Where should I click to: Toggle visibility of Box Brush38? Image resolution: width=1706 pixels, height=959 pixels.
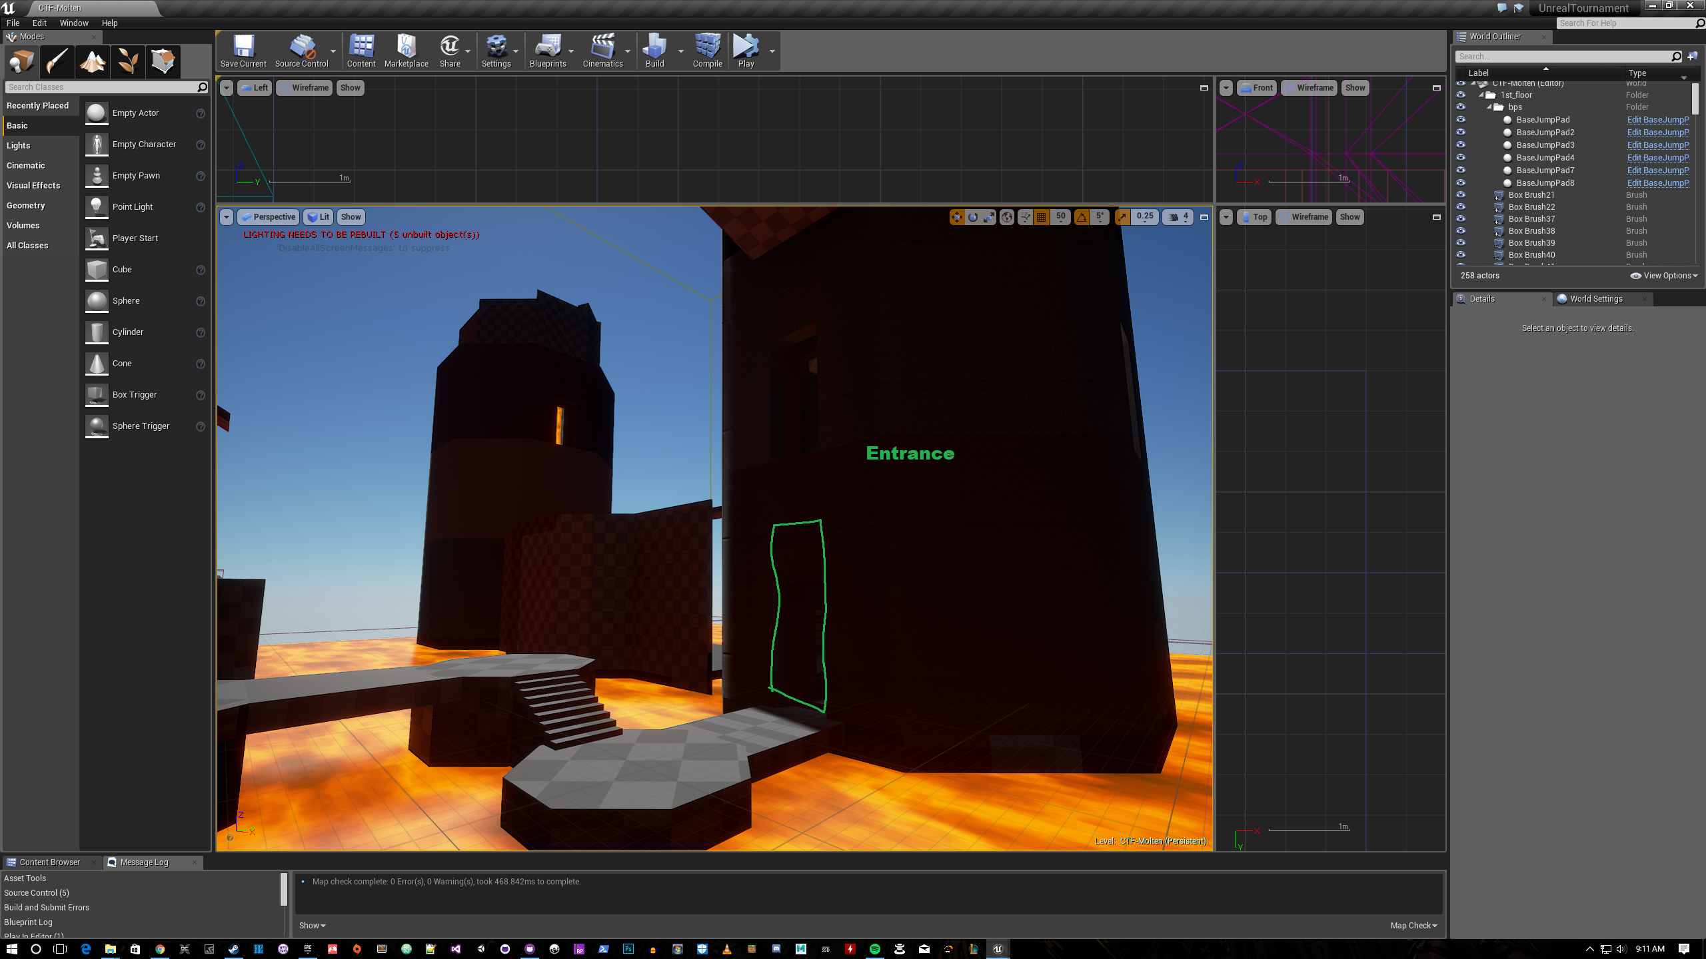coord(1461,231)
